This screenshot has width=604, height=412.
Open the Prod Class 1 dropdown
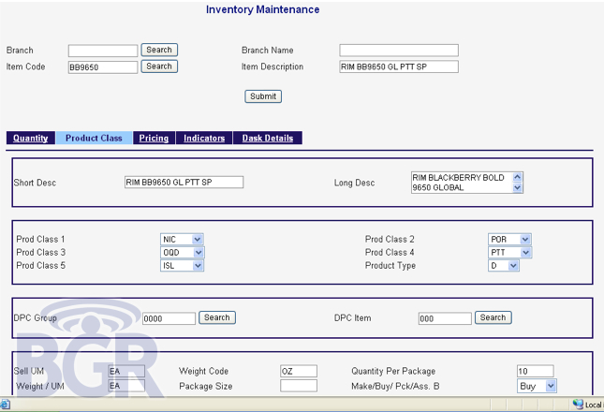click(197, 240)
